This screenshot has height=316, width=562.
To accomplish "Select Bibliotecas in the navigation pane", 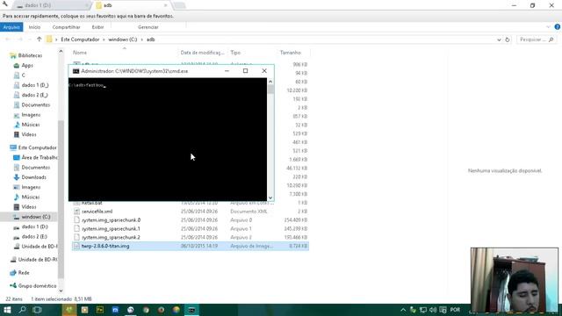I will (x=30, y=55).
